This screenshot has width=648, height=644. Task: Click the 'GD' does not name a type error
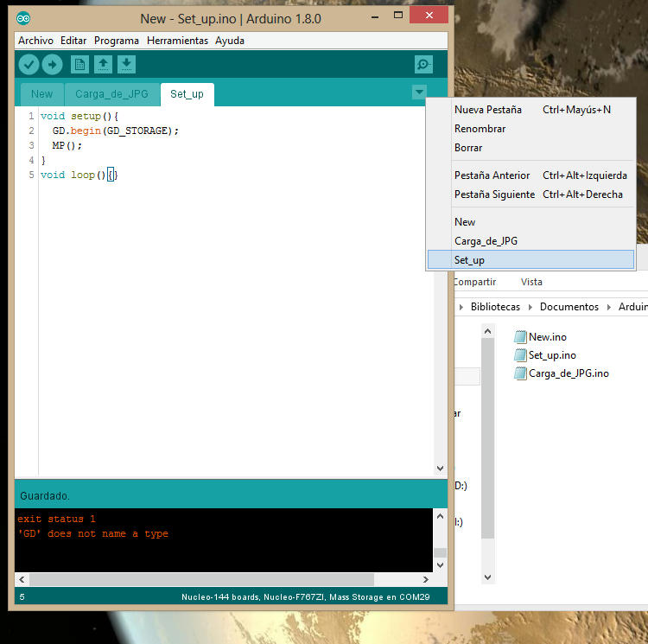tap(93, 533)
